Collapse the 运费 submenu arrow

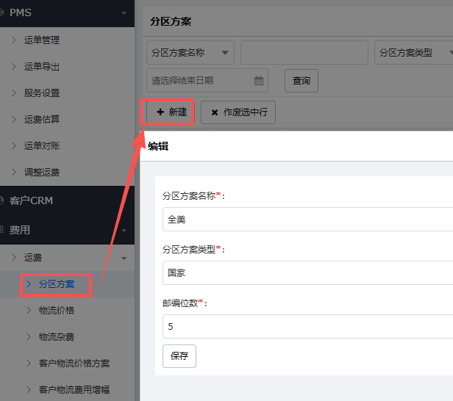[x=124, y=258]
